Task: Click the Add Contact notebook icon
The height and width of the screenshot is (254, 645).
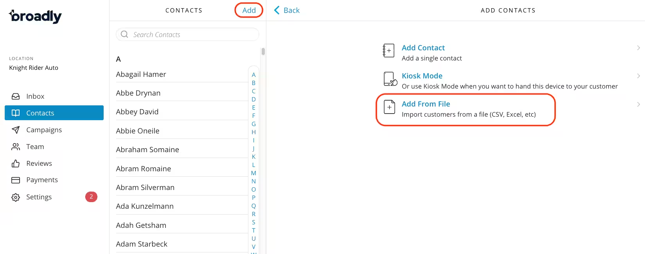Action: tap(388, 51)
